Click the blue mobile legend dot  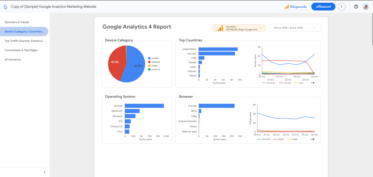point(149,58)
